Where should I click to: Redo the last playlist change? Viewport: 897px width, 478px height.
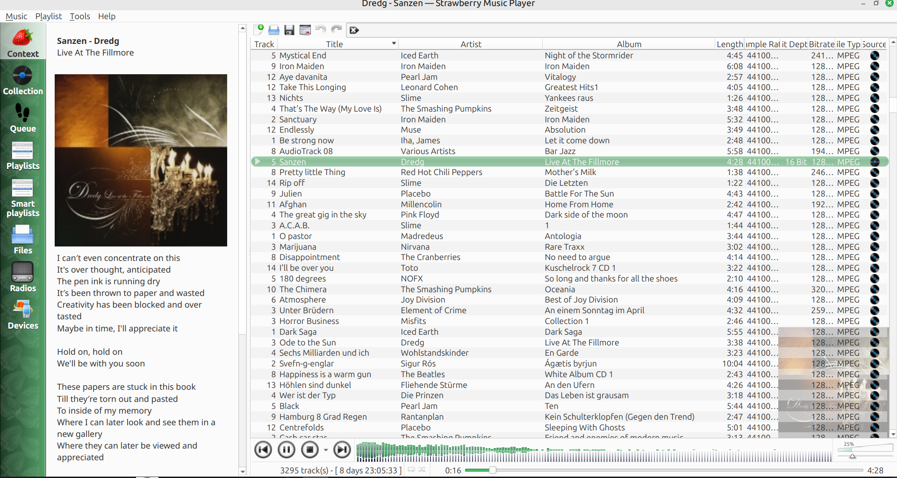tap(336, 30)
